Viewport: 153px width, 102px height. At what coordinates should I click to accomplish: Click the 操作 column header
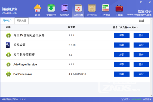pyautogui.click(x=125, y=27)
